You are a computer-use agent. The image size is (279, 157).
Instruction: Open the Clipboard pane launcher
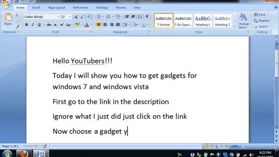[x=19, y=32]
